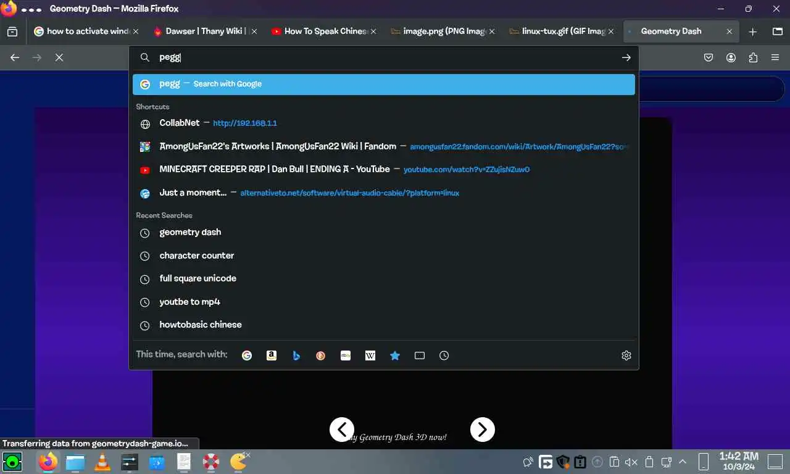Image resolution: width=790 pixels, height=474 pixels.
Task: Select recent search 'geometry dash'
Action: click(384, 233)
